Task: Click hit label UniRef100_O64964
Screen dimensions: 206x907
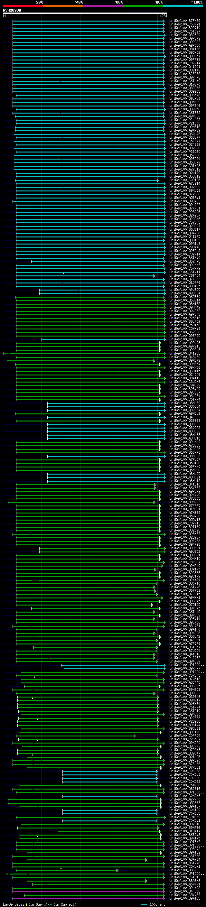Action: click(x=185, y=396)
